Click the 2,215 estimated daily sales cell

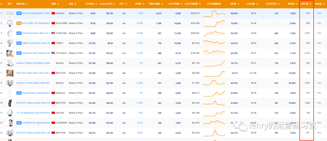coord(159,13)
